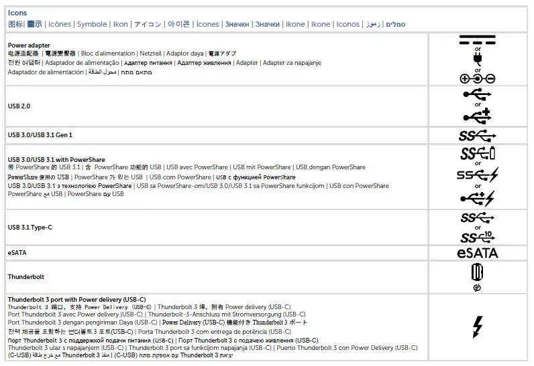Click the "USB 3.0/USB 3.1 with PowerShare" label
The width and height of the screenshot is (534, 366).
pos(56,159)
